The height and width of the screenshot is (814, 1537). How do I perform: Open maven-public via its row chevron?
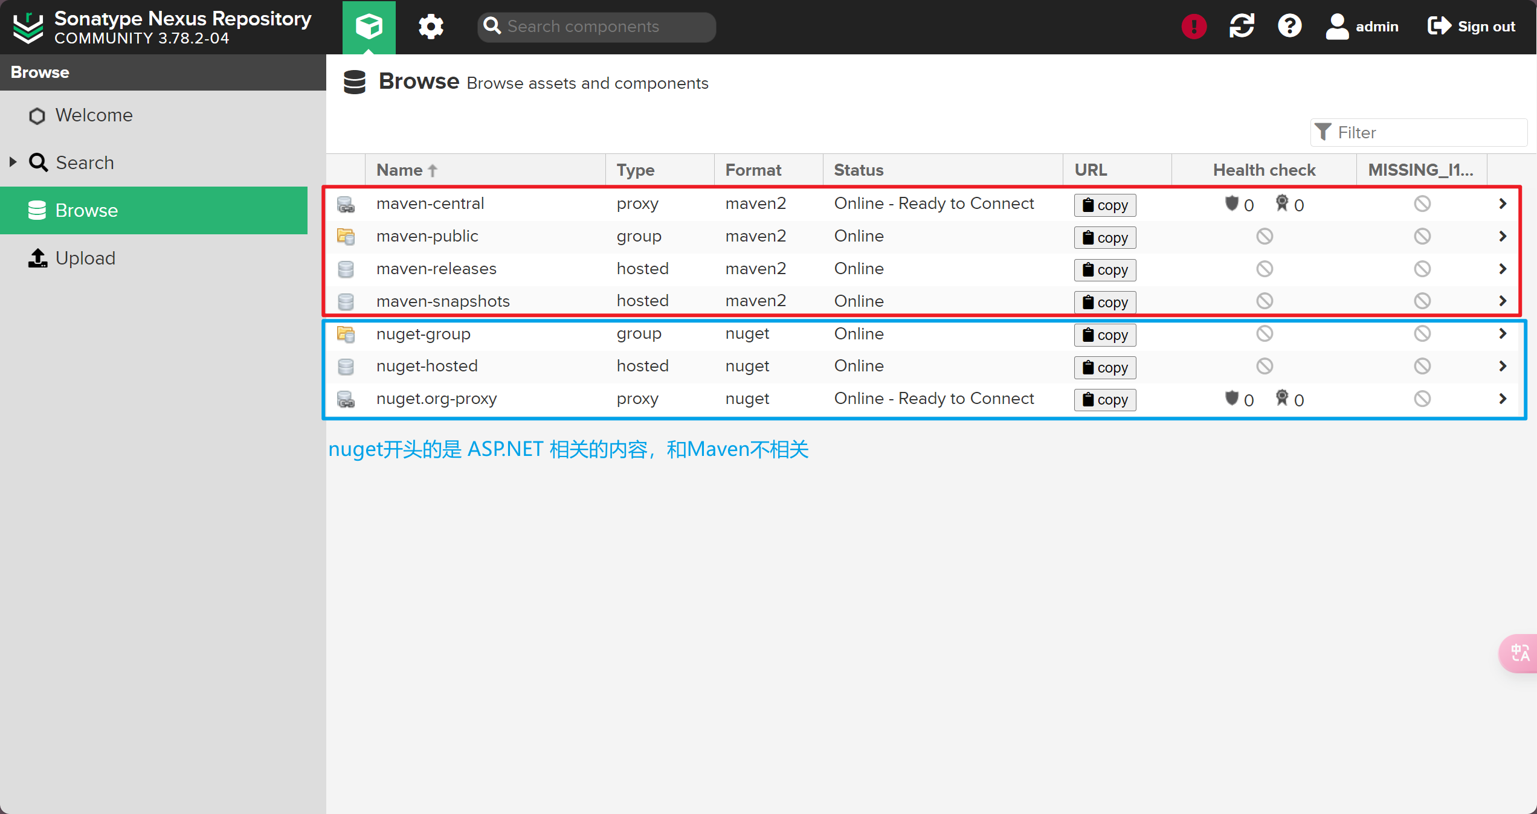pyautogui.click(x=1503, y=236)
